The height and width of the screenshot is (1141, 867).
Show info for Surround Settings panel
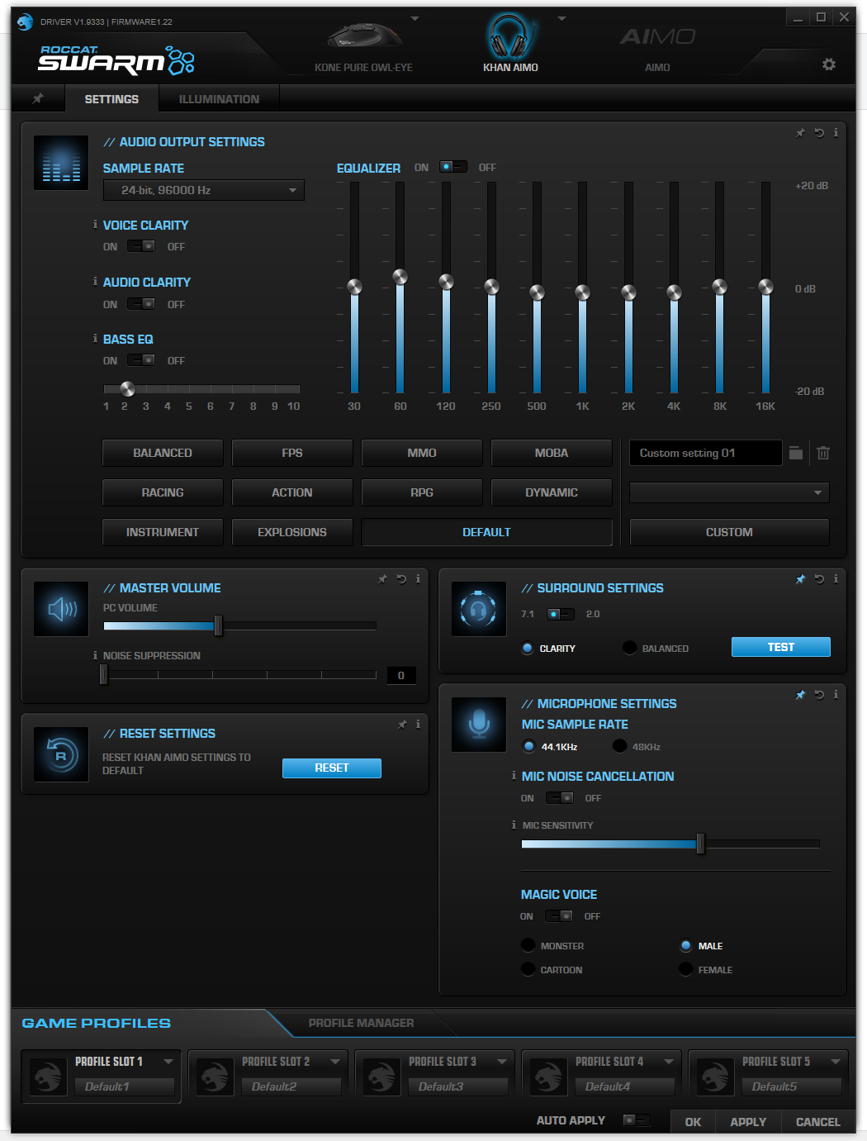(x=836, y=579)
